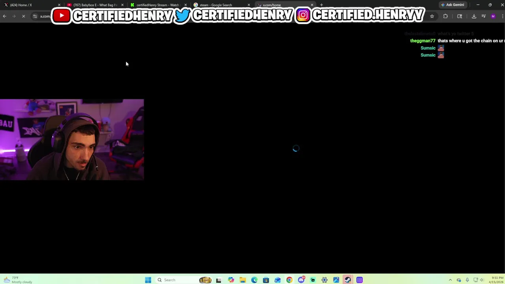The image size is (505, 284).
Task: Close the steam - Google Search tab
Action: pos(249,5)
